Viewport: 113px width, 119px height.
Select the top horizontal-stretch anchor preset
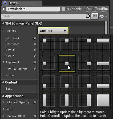pyautogui.click(x=103, y=45)
